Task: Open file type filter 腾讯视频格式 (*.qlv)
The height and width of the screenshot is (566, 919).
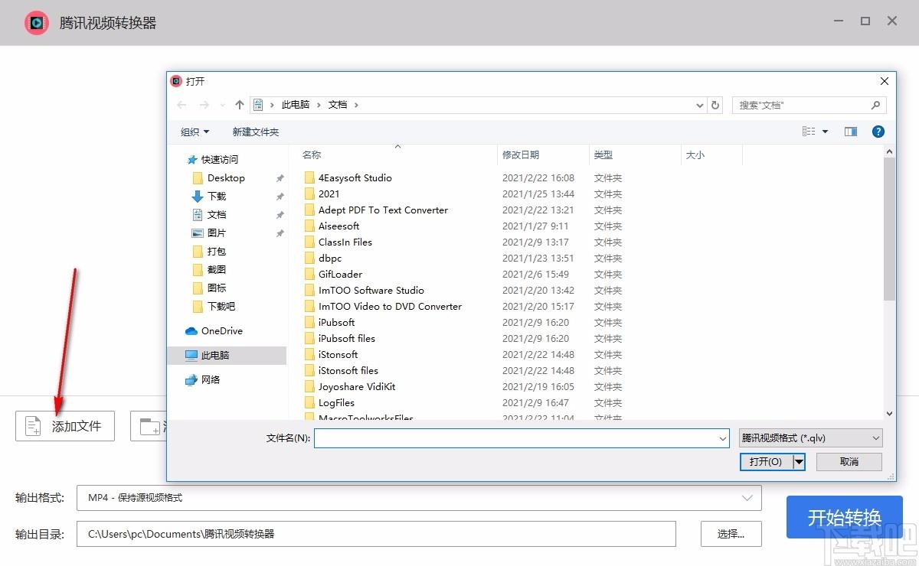Action: pyautogui.click(x=811, y=438)
